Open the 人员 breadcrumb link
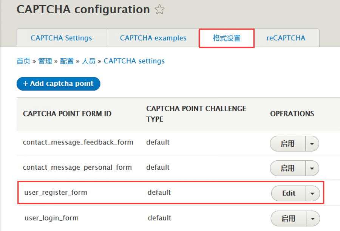Image resolution: width=340 pixels, height=231 pixels. click(x=88, y=61)
